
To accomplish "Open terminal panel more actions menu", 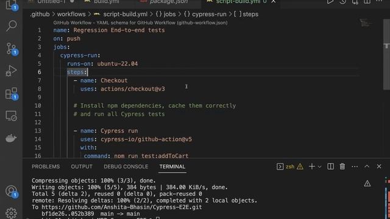I will point(355,167).
